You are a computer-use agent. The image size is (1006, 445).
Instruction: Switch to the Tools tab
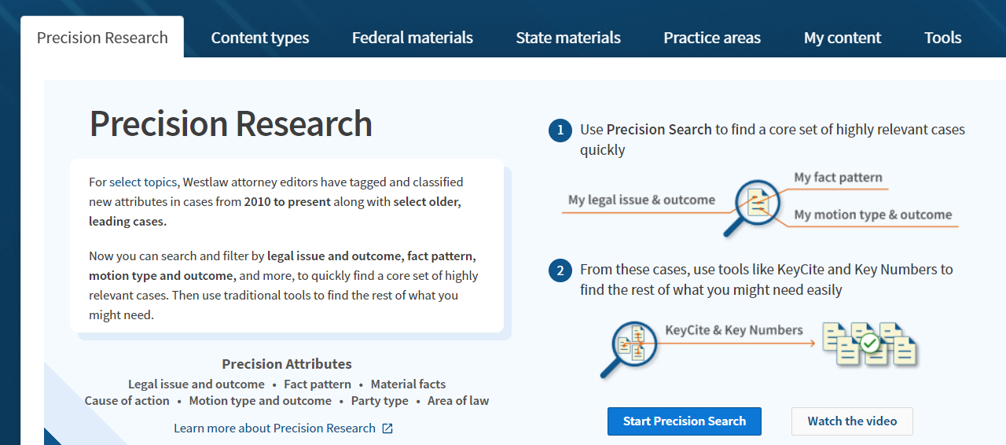[943, 38]
